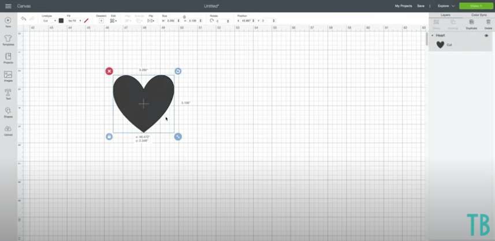This screenshot has height=241, width=495.
Task: Open the Shapes tool
Action: pyautogui.click(x=8, y=112)
